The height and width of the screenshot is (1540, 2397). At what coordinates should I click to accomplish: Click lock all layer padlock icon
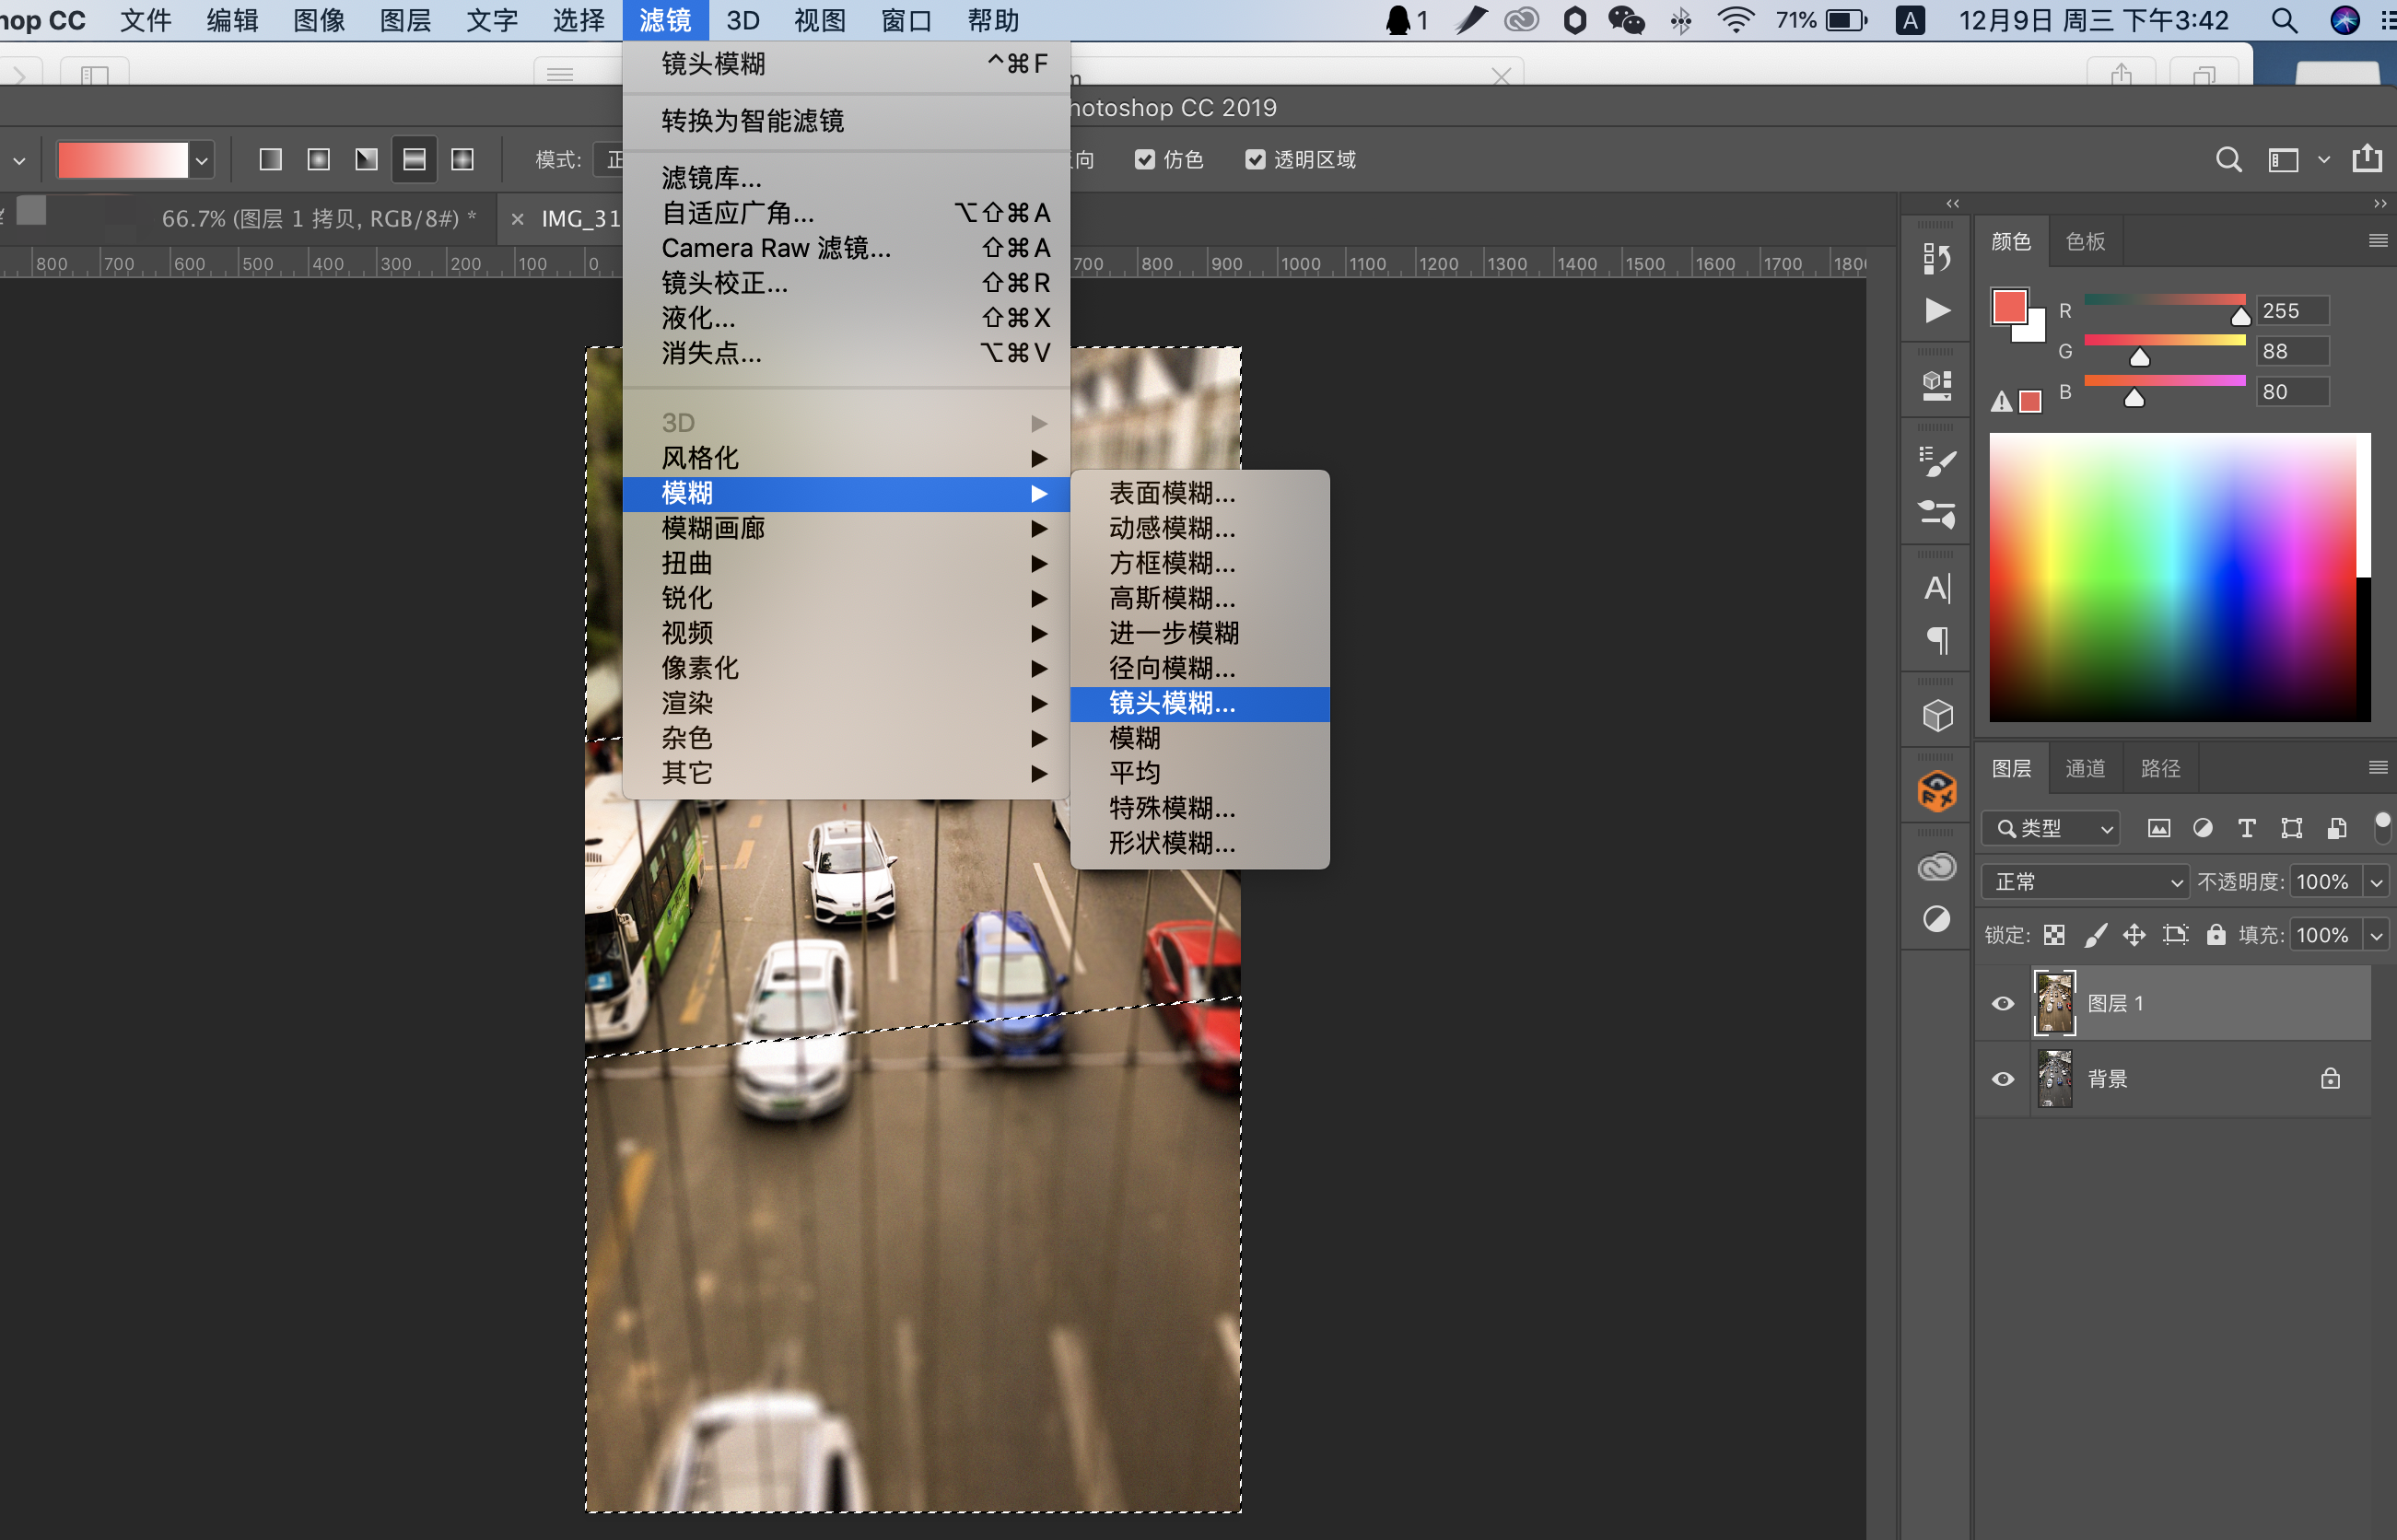[x=2216, y=935]
